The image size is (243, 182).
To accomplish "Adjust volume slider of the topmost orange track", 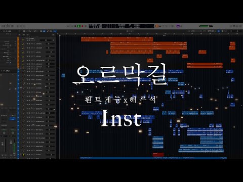I will pos(46,40).
